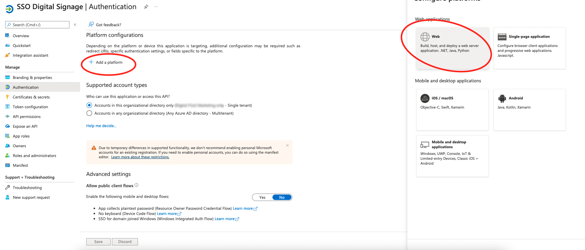This screenshot has height=250, width=585.
Task: Click the Got feedback? button
Action: 105,25
